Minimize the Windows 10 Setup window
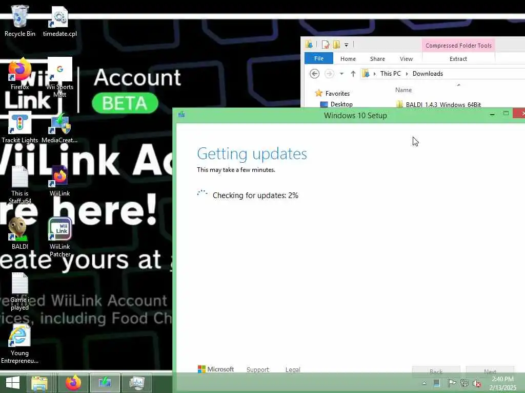 coord(492,114)
